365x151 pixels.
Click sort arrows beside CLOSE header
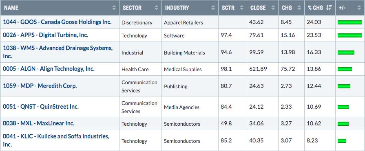click(273, 8)
